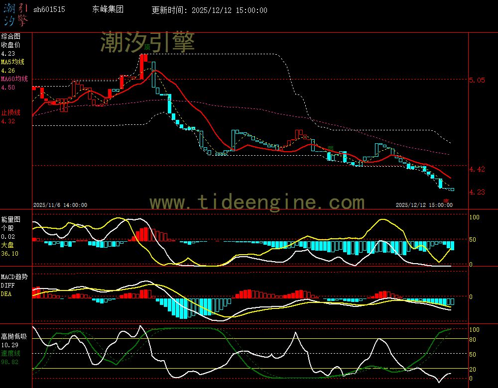The image size is (498, 388).
Task: Toggle the MA60均线 legend entry
Action: (14, 79)
